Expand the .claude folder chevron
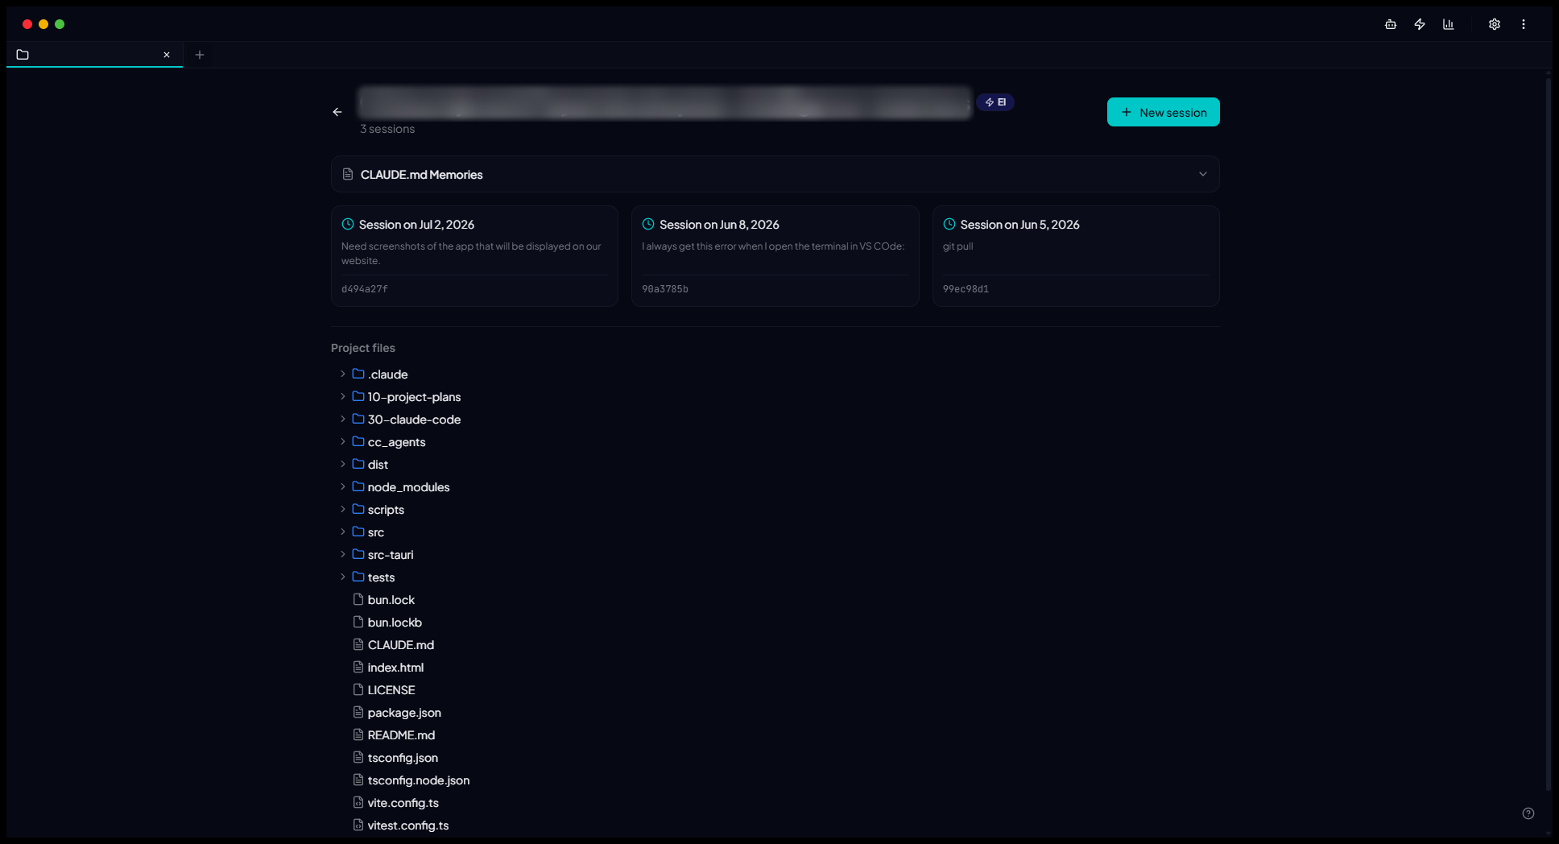Image resolution: width=1559 pixels, height=844 pixels. (343, 374)
